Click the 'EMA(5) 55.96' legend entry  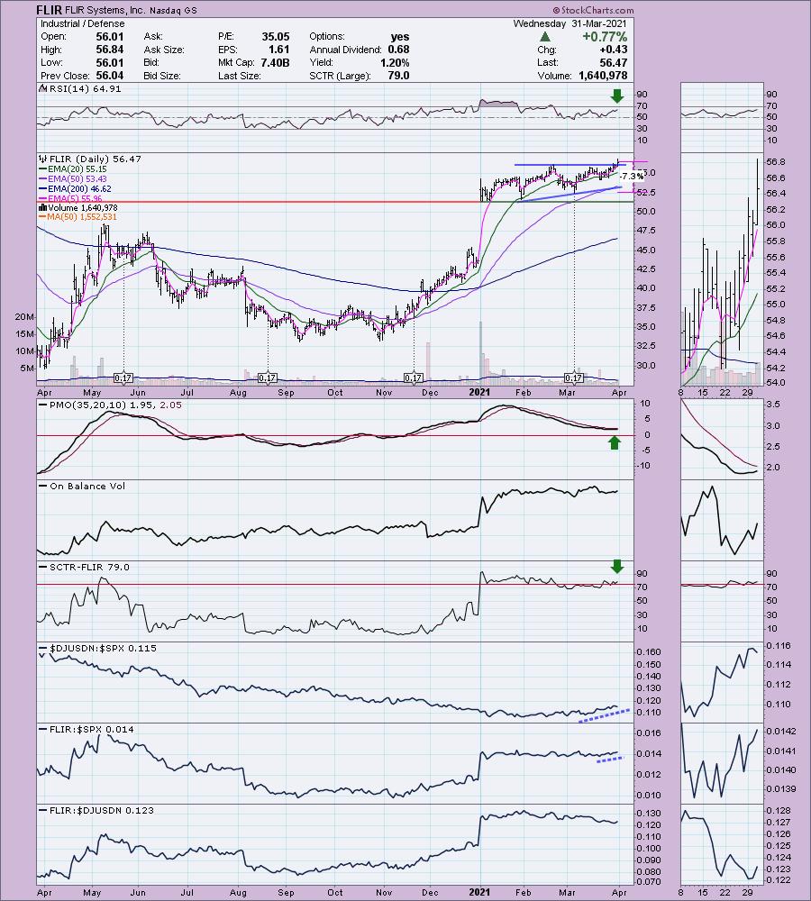75,198
